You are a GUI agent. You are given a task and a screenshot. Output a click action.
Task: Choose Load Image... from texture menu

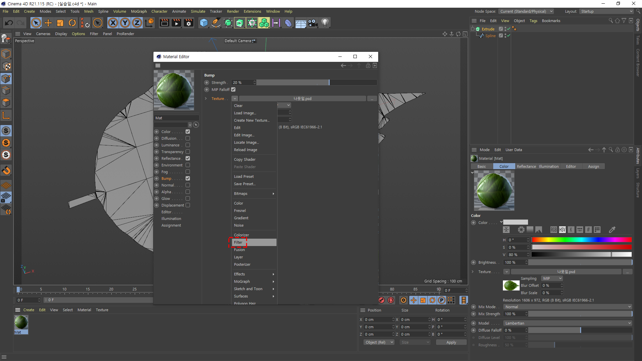[x=245, y=113]
